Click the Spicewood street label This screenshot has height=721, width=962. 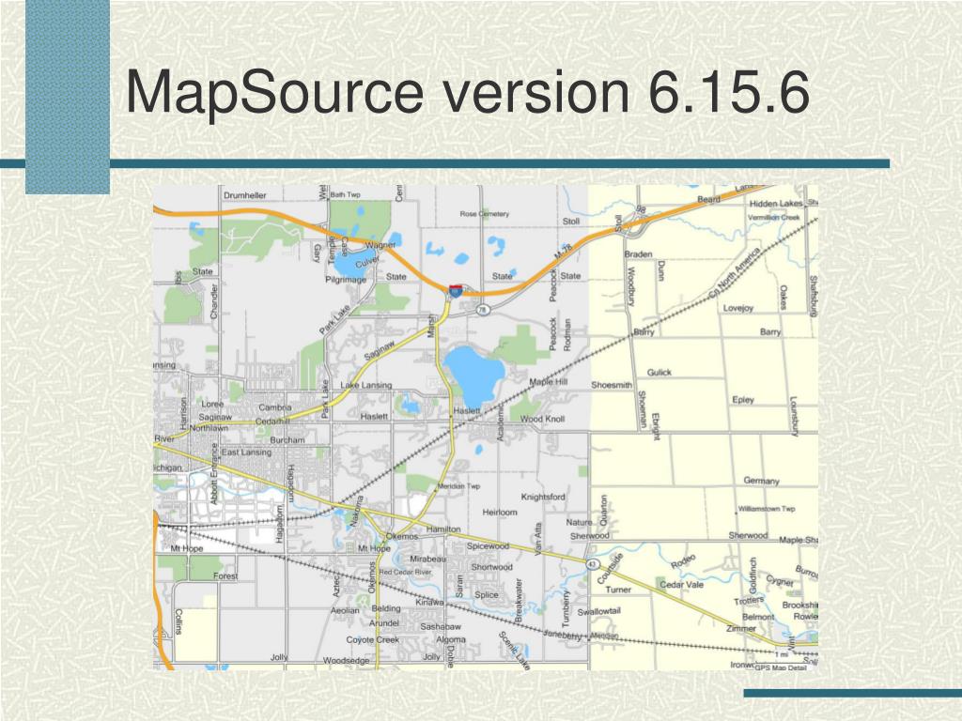489,545
